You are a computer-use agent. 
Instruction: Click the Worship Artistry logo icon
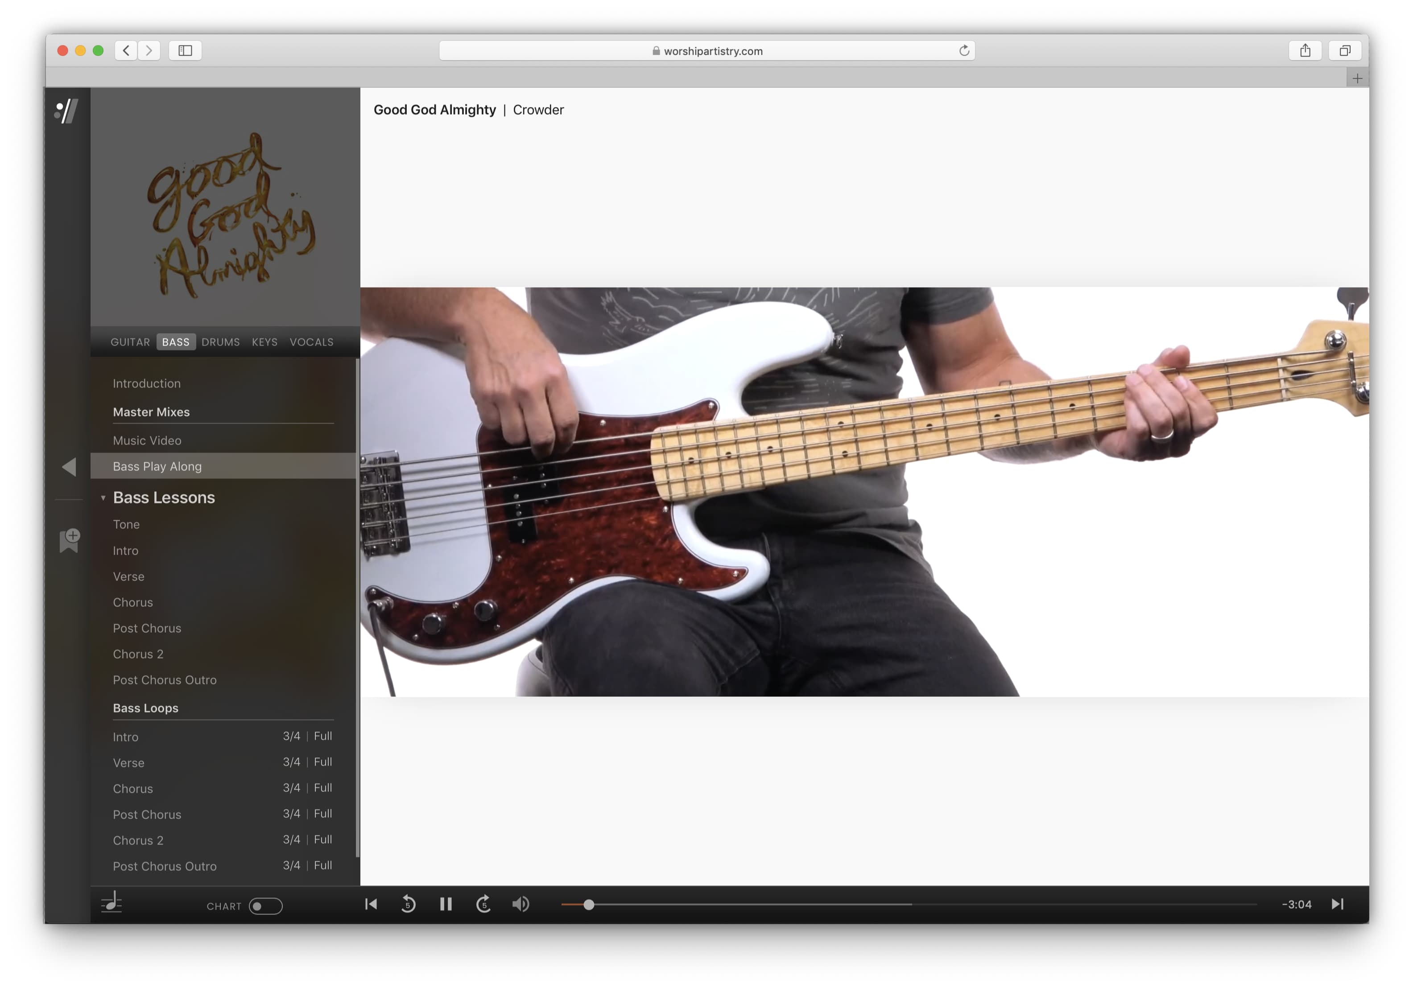(66, 111)
